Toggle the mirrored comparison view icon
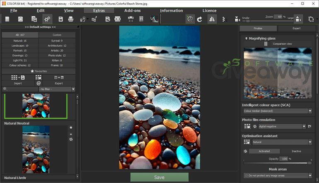The image size is (319, 183). tap(212, 19)
